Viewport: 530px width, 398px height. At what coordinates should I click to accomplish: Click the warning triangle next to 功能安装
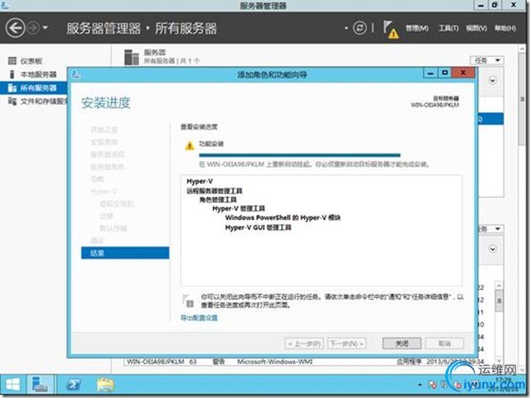pos(189,146)
